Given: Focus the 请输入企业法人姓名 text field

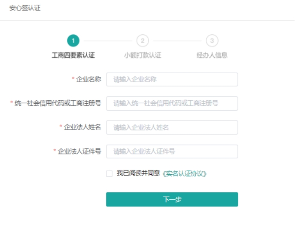Looking at the screenshot, I should pyautogui.click(x=172, y=127).
